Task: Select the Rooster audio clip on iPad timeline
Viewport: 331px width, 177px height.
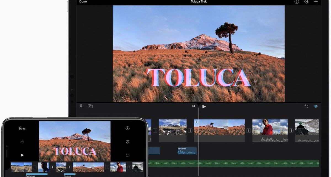Action: (187, 151)
